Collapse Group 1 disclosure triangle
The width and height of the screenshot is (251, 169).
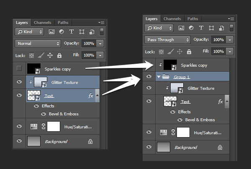(x=159, y=77)
